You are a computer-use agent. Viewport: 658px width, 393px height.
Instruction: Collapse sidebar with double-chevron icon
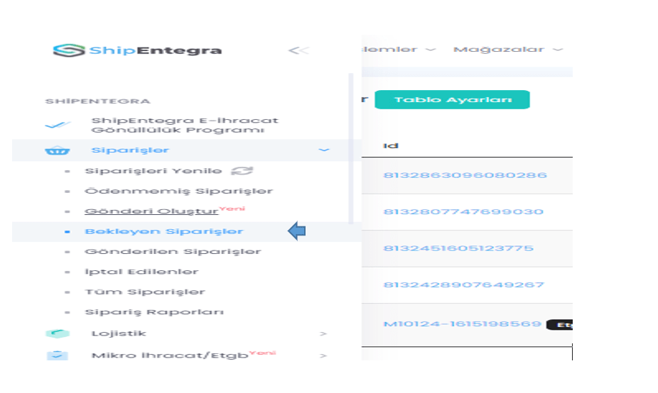point(298,50)
